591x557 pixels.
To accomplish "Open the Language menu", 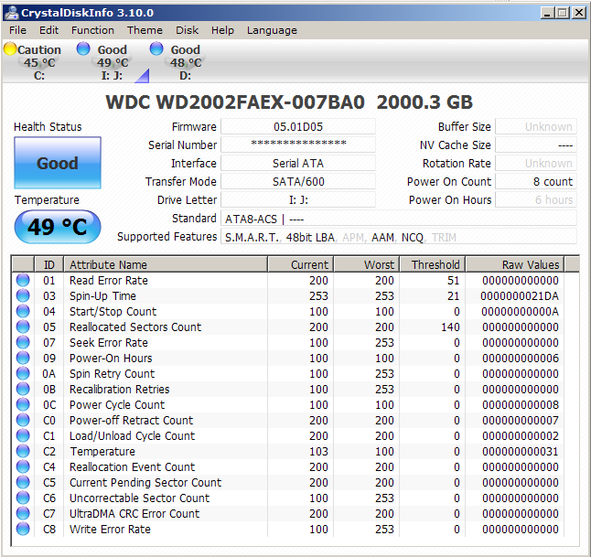I will (x=272, y=30).
